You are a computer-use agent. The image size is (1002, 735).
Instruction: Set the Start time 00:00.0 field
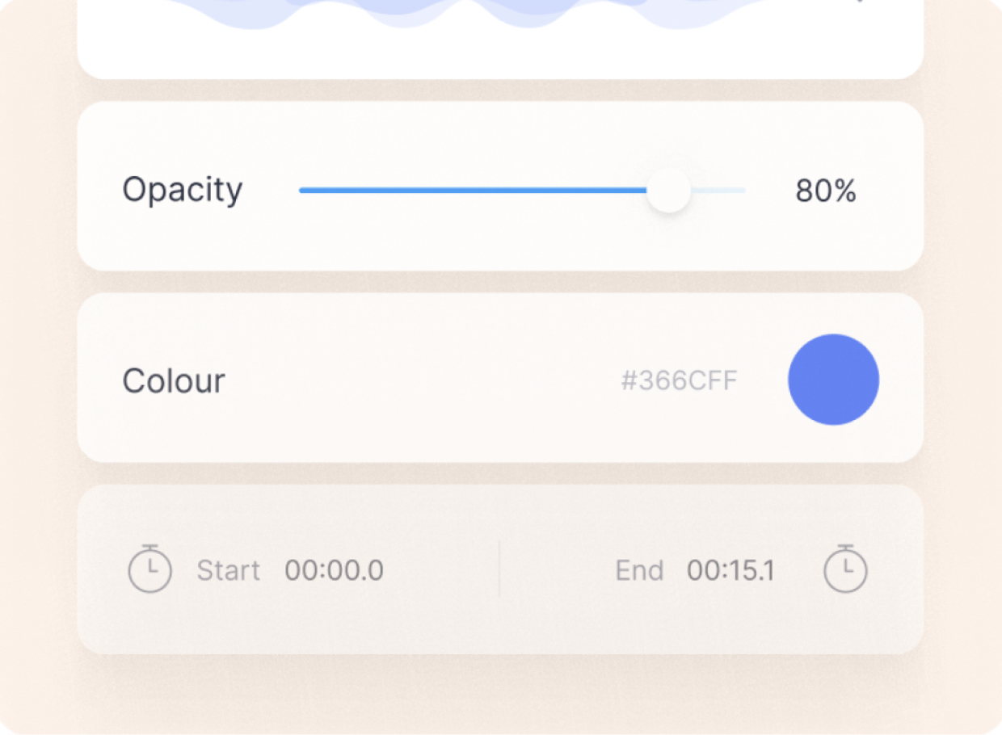click(x=334, y=571)
